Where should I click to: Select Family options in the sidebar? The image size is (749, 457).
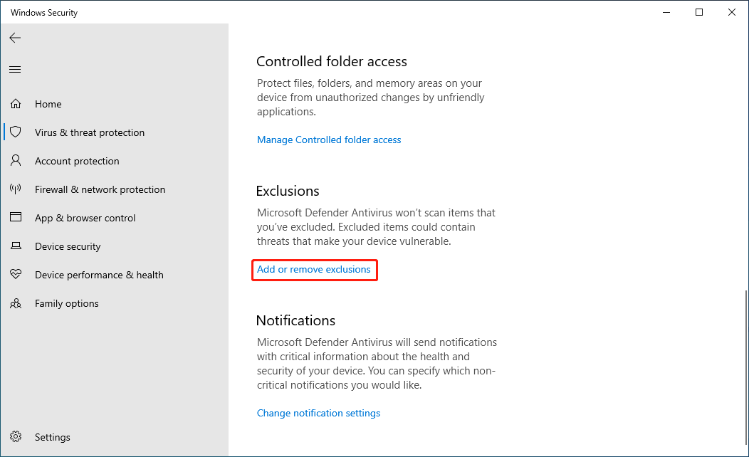tap(66, 303)
